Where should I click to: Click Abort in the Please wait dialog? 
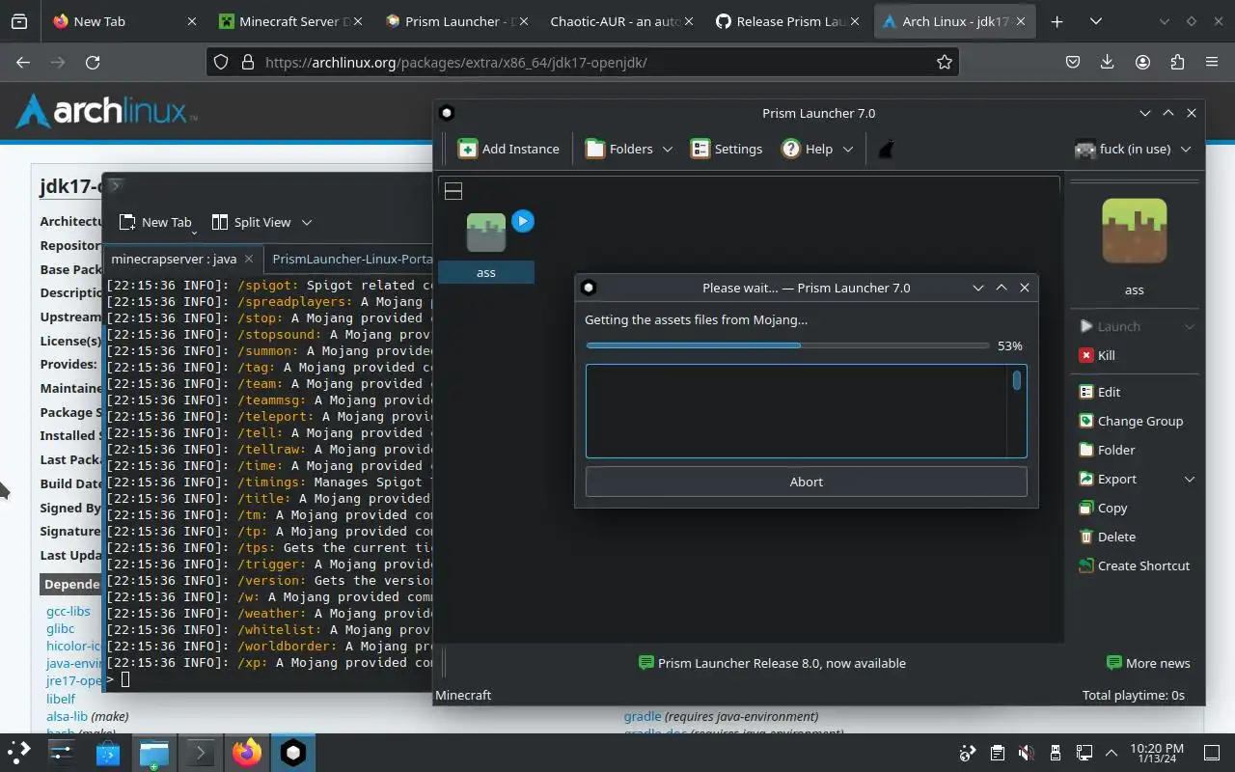(807, 482)
